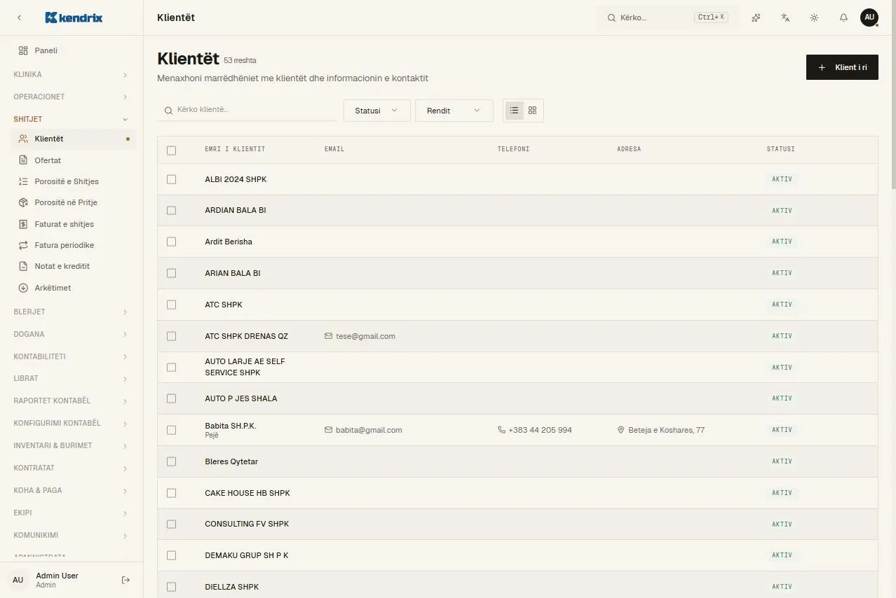Click the Faturat e shitjes invoice icon
This screenshot has height=598, width=896.
23,224
